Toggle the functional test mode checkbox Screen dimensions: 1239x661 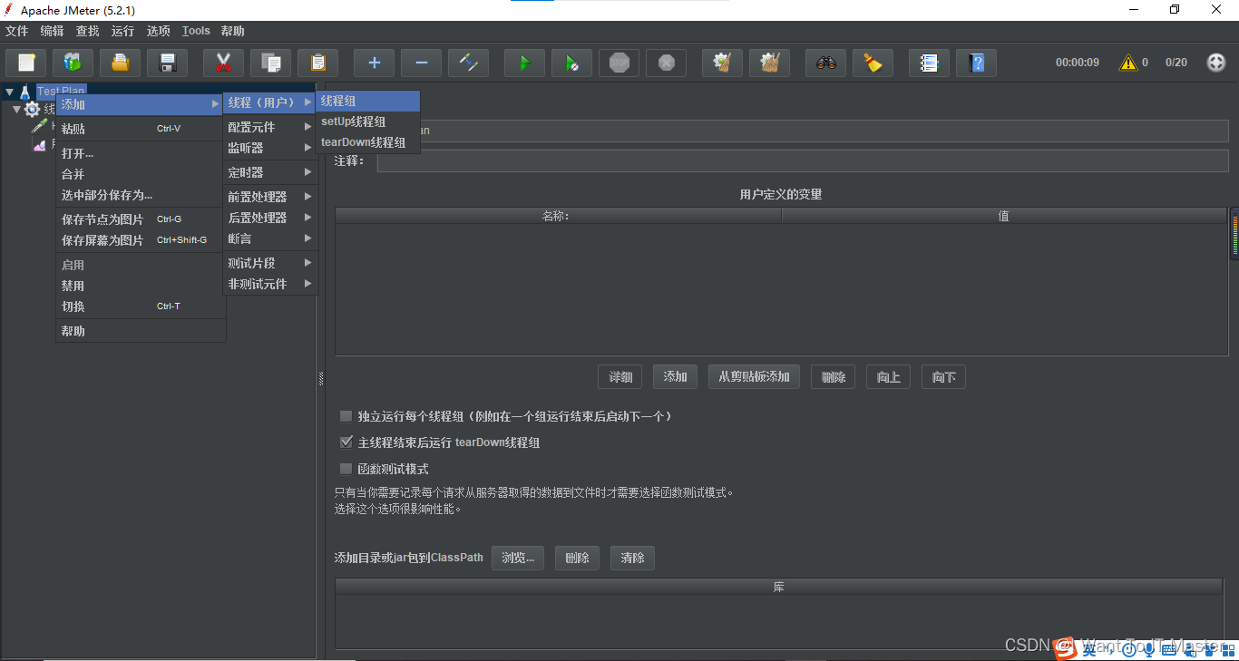click(x=346, y=469)
